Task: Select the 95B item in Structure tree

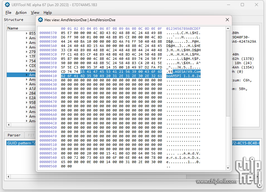Action: (32, 103)
